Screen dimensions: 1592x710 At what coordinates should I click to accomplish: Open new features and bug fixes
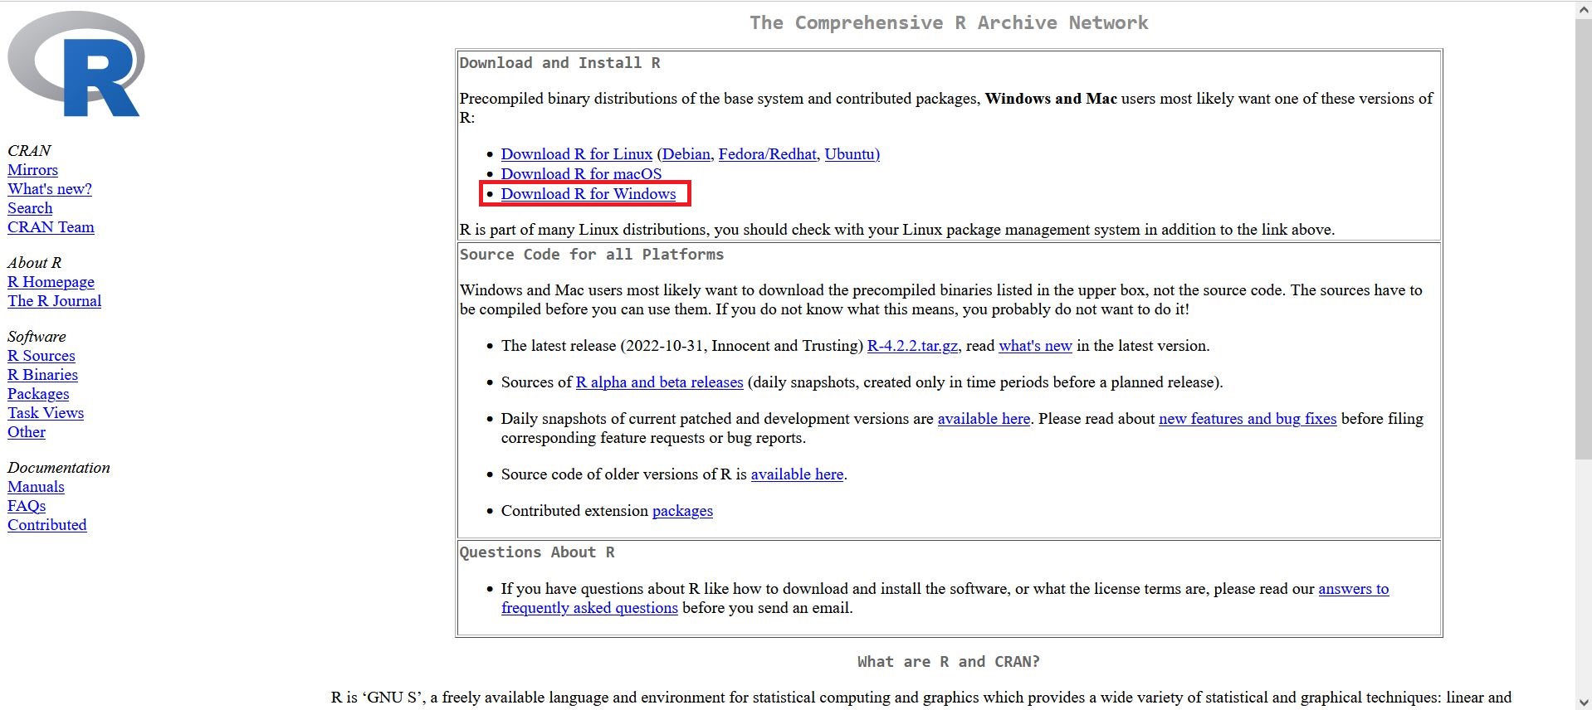1248,419
